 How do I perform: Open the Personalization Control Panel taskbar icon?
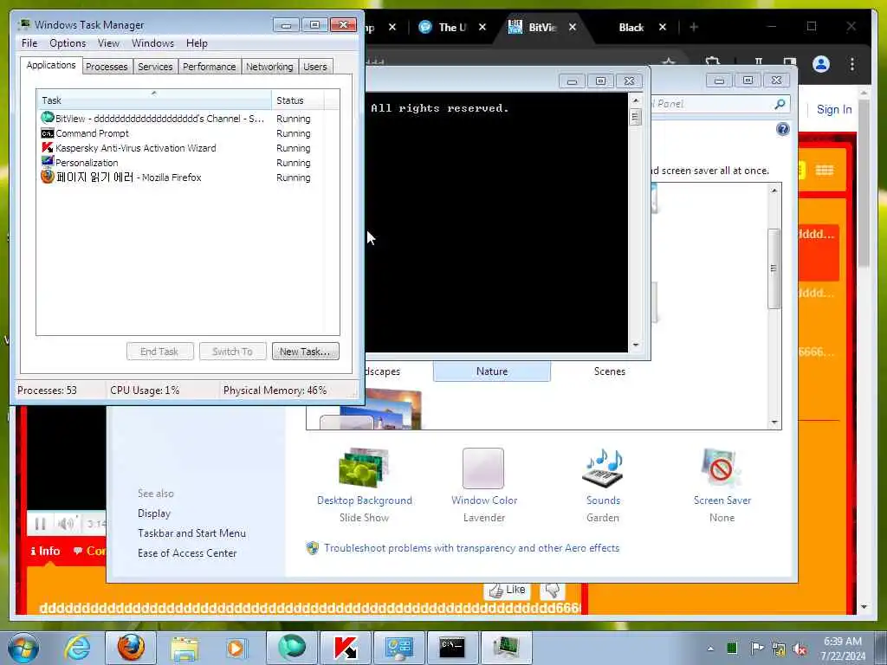[399, 648]
